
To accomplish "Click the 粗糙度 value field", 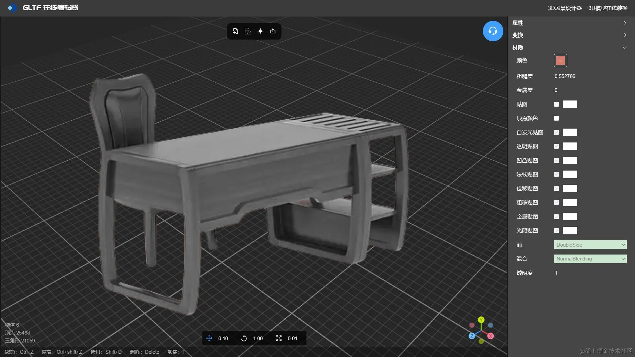I will point(565,76).
